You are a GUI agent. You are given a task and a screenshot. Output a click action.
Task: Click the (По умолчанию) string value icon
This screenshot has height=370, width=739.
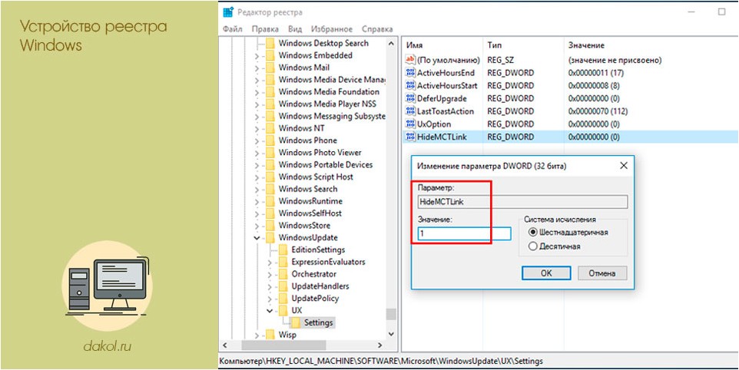point(410,60)
